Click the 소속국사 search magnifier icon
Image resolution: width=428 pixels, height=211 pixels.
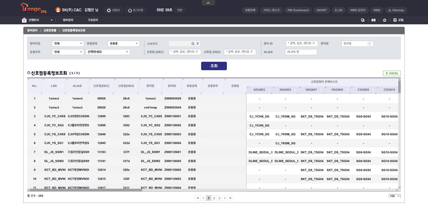(193, 44)
